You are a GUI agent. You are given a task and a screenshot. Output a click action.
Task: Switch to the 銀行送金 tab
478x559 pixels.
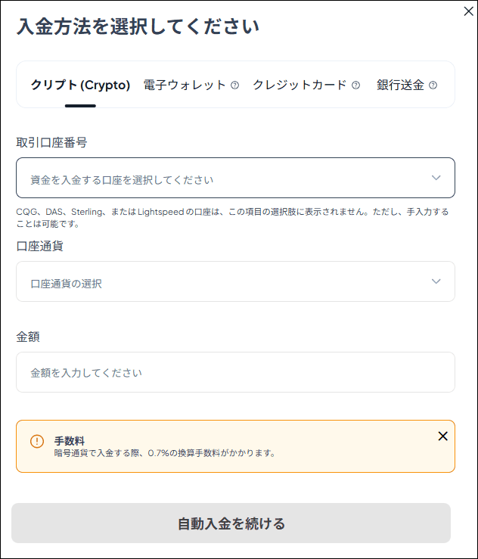coord(400,85)
